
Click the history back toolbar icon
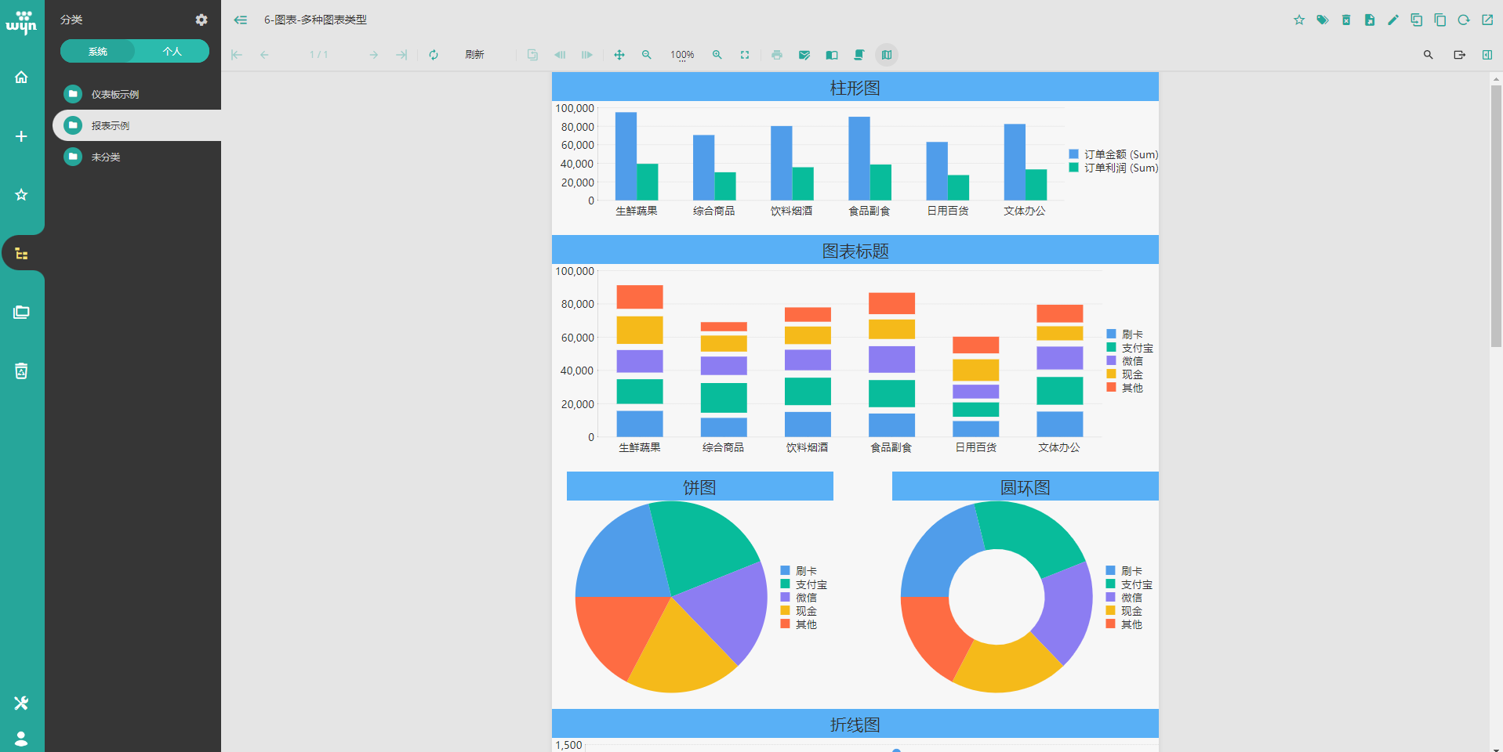coord(560,55)
